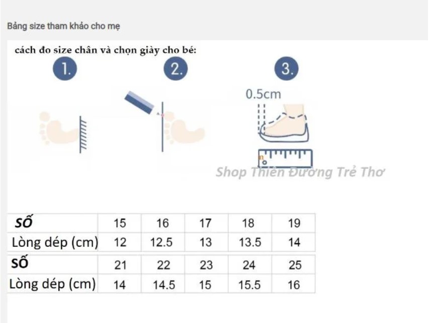Click the Shop Thiên Đường Trẻ Thơ watermark
Viewport: 429px width, 323px height.
[x=300, y=172]
